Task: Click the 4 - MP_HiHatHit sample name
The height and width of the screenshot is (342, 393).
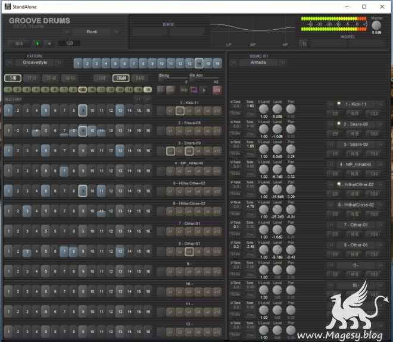Action: coord(355,165)
